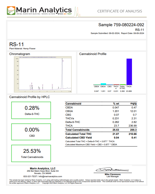The height and width of the screenshot is (194, 155).
Task: Click the '0.28%' Delta-9-THC value box
Action: (x=31, y=110)
